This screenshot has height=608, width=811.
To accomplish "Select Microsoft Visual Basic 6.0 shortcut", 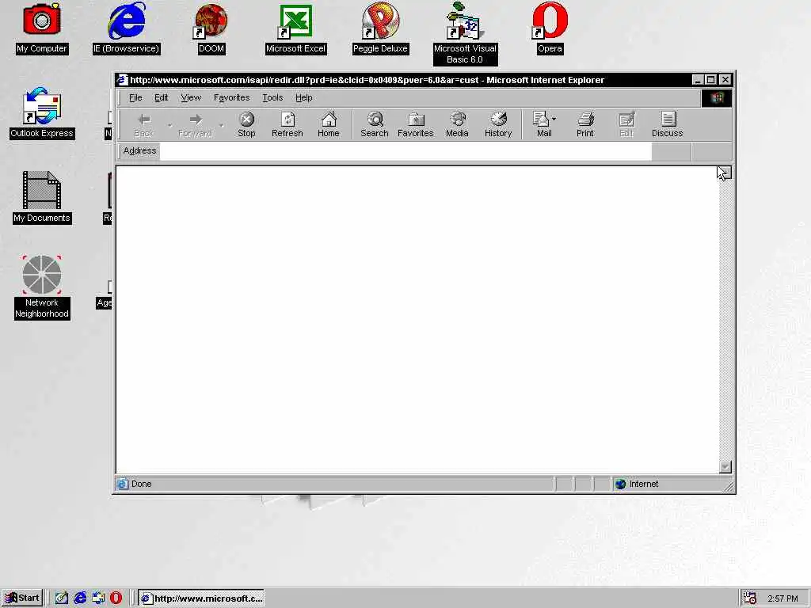I will [x=465, y=33].
